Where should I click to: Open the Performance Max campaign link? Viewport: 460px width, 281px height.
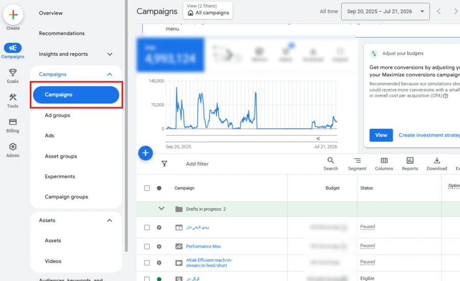coord(203,246)
